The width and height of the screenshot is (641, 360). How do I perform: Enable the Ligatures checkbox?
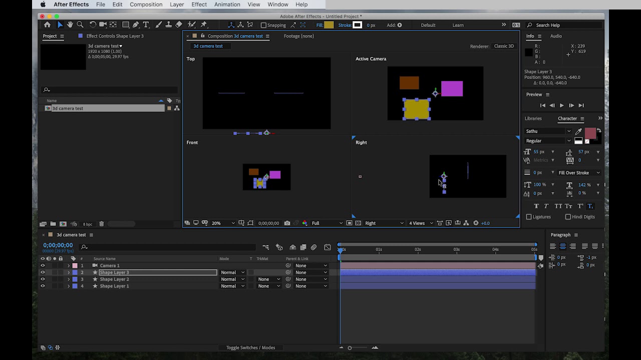pyautogui.click(x=529, y=217)
